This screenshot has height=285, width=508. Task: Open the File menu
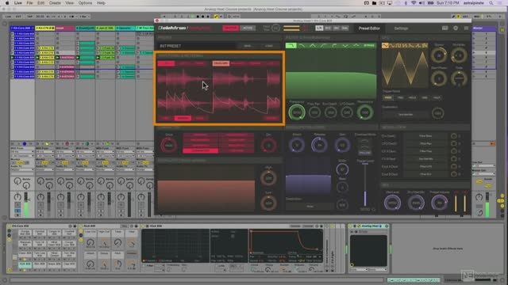pos(29,3)
